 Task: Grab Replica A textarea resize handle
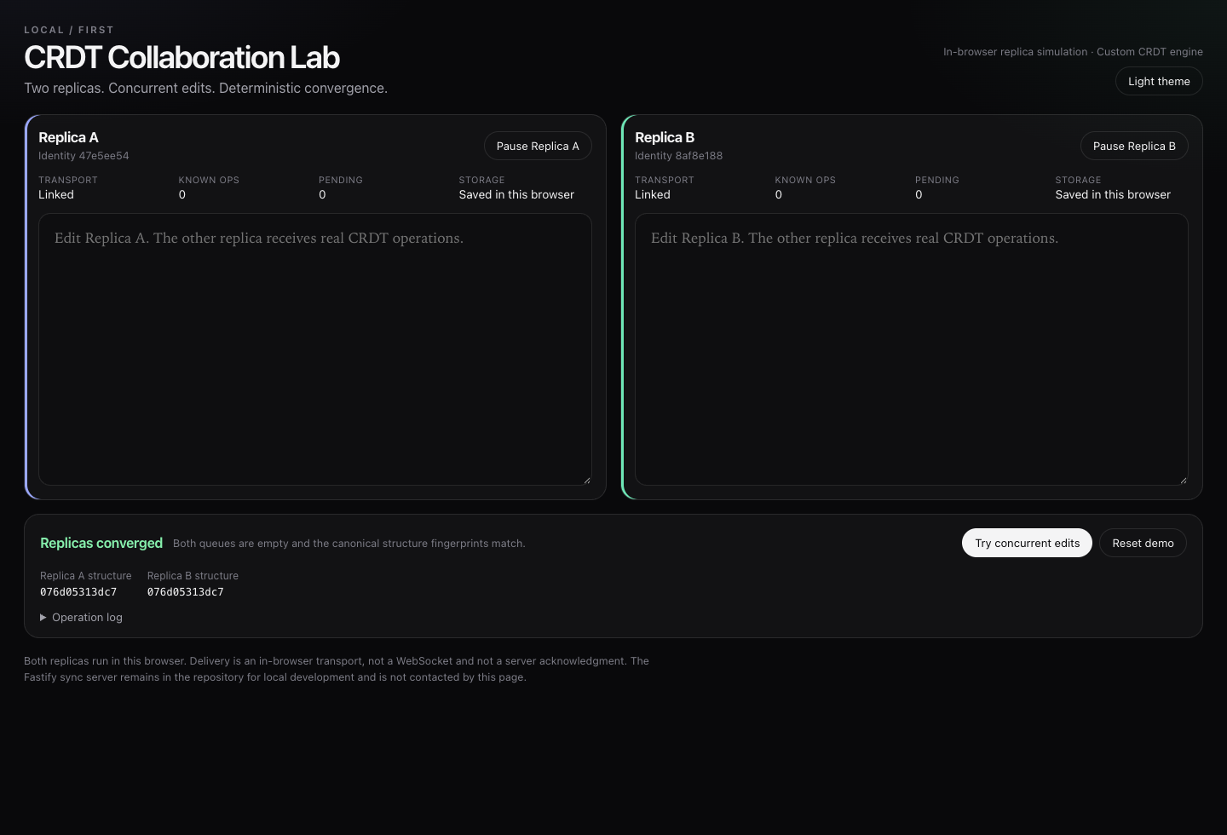pyautogui.click(x=586, y=480)
